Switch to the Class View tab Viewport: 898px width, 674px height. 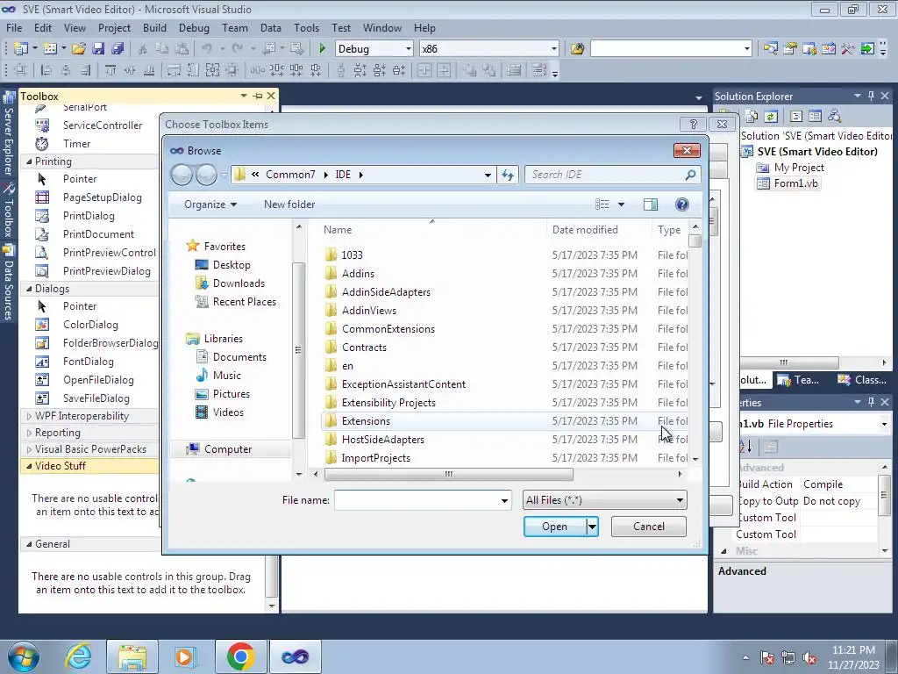[x=862, y=380]
